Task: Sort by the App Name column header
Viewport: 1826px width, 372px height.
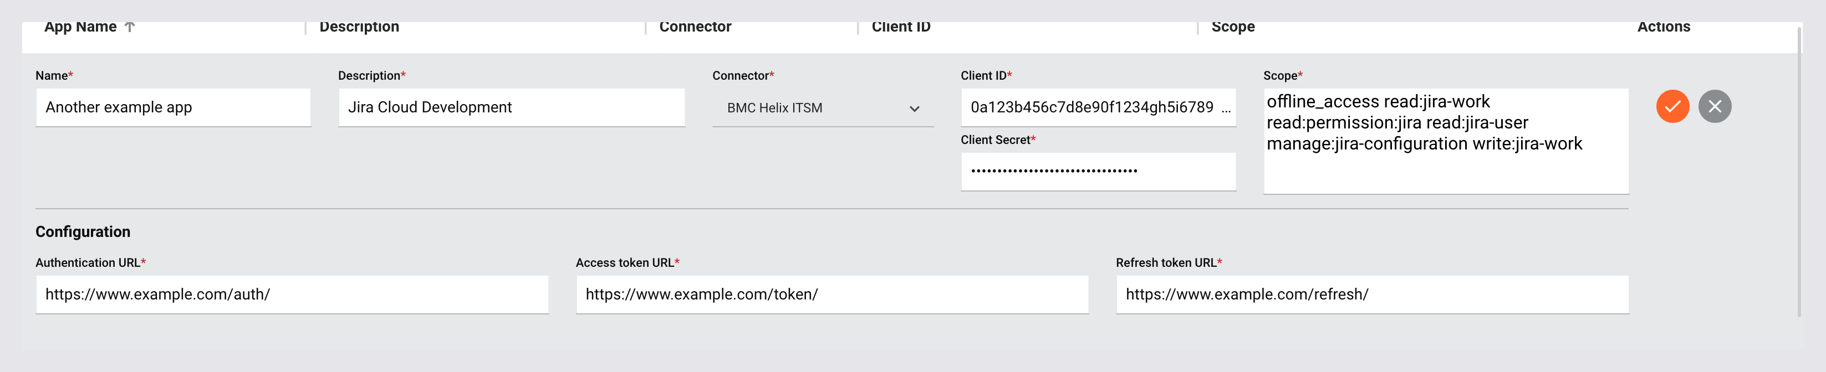Action: point(80,27)
